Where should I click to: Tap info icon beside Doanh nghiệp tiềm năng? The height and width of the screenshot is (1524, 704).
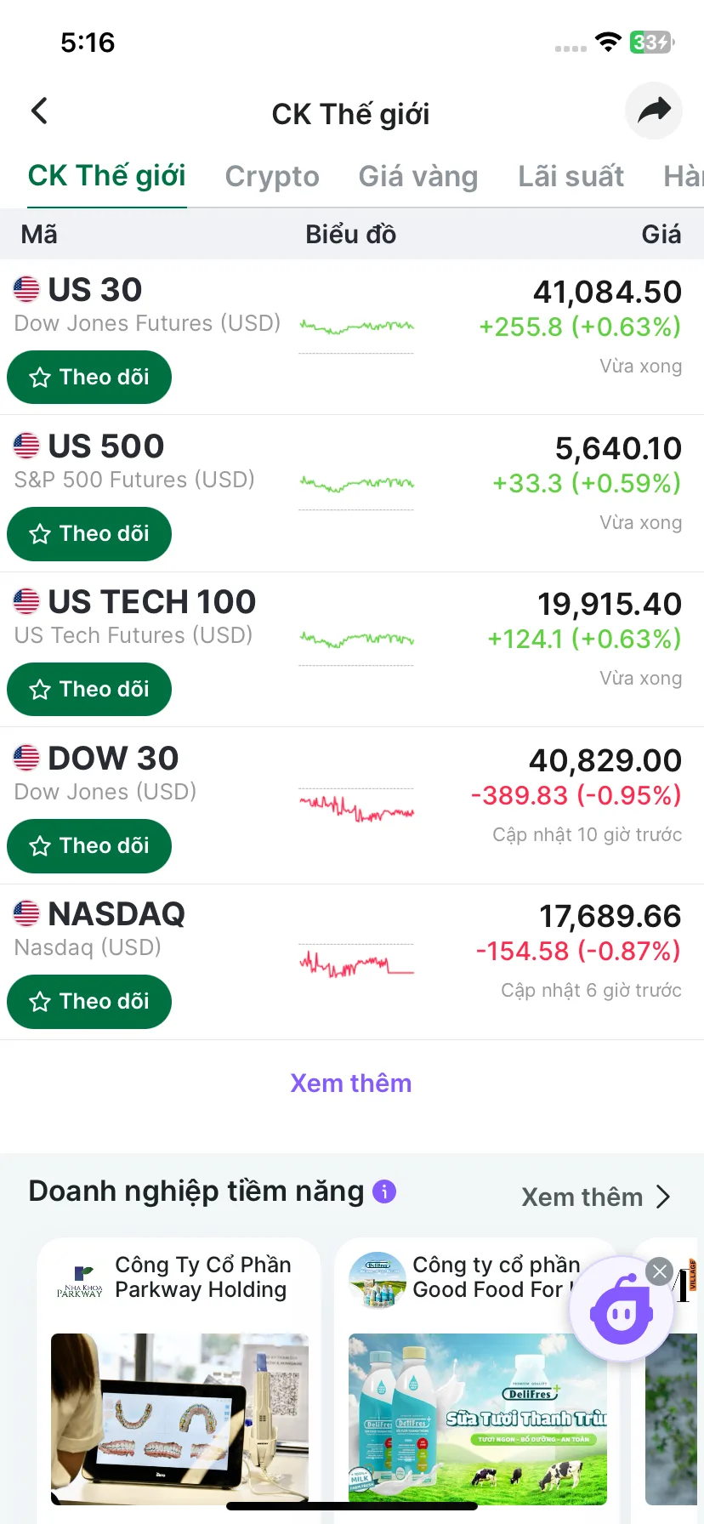pos(384,1191)
